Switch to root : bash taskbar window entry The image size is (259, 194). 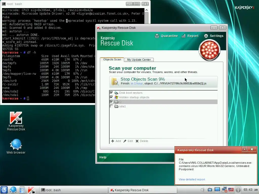(x=74, y=190)
